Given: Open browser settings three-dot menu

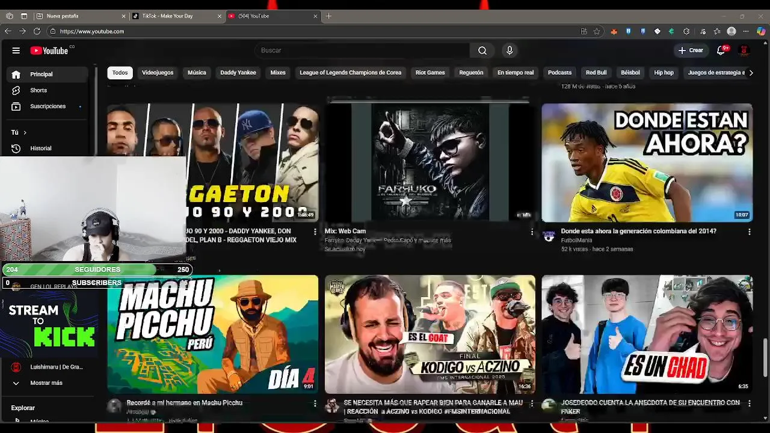Looking at the screenshot, I should pos(746,31).
